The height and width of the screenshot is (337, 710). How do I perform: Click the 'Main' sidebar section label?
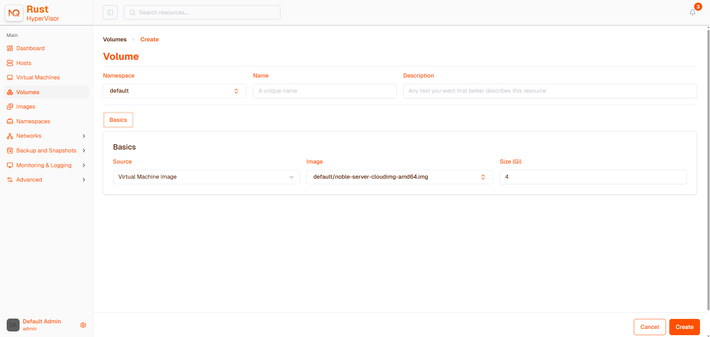[x=12, y=35]
